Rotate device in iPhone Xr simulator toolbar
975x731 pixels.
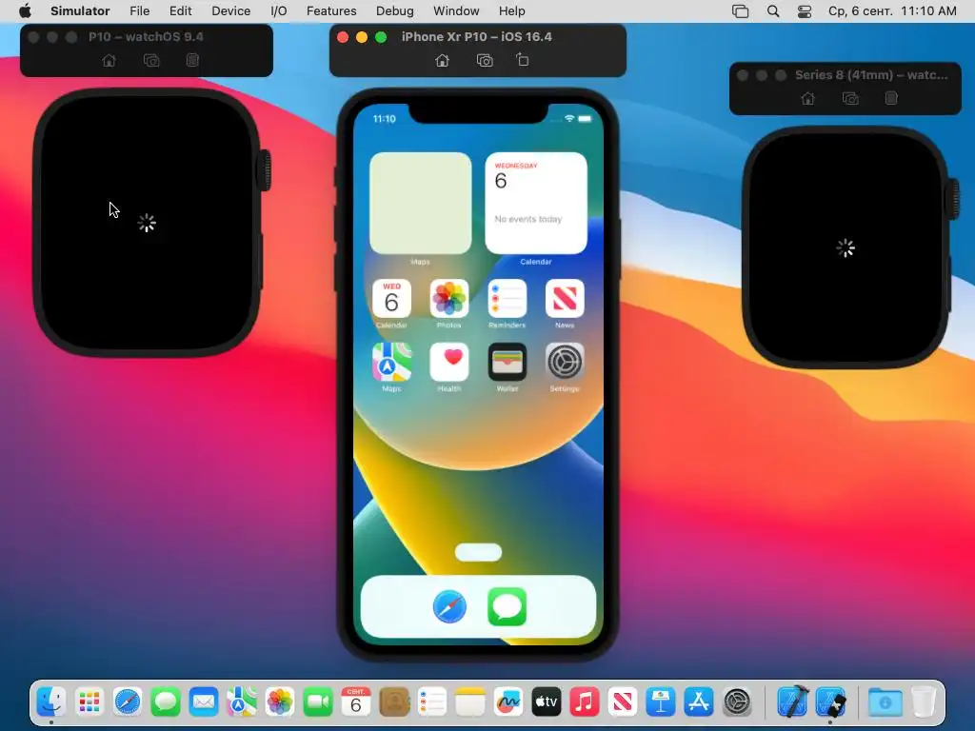point(523,60)
